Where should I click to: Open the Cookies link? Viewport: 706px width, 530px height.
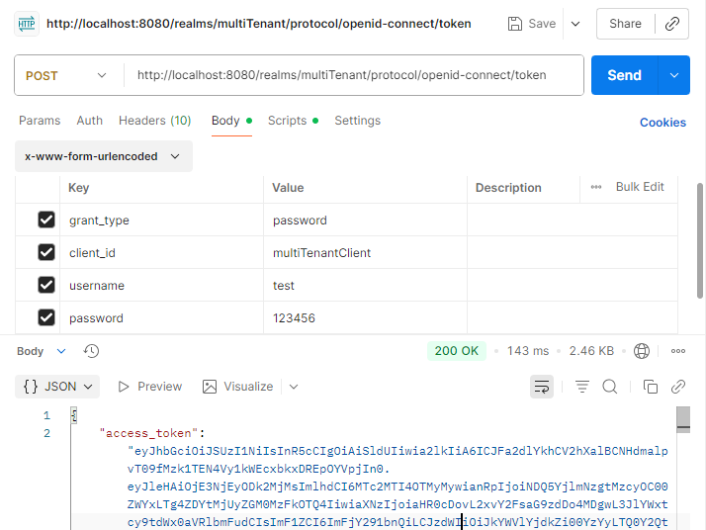(662, 123)
